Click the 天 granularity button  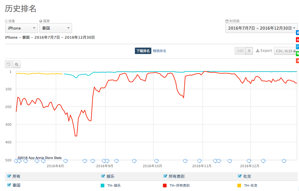(x=249, y=51)
